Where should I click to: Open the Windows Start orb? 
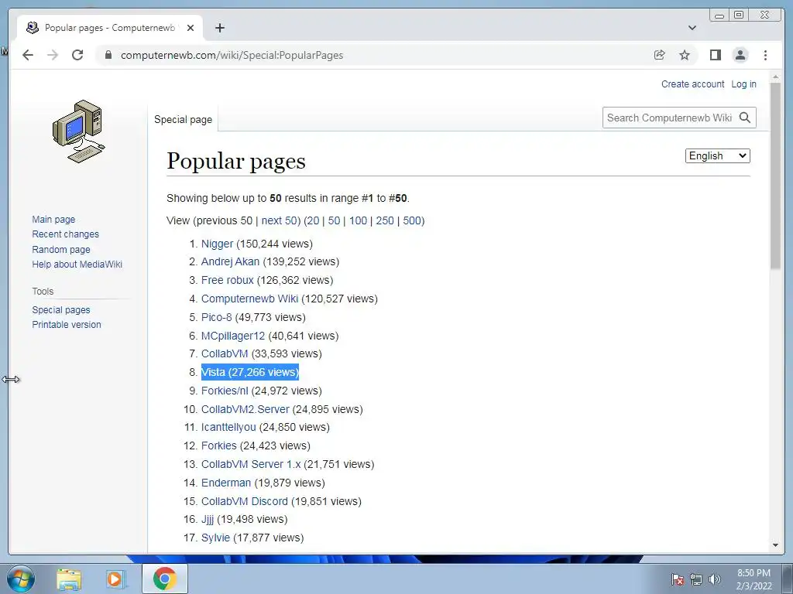pyautogui.click(x=21, y=579)
